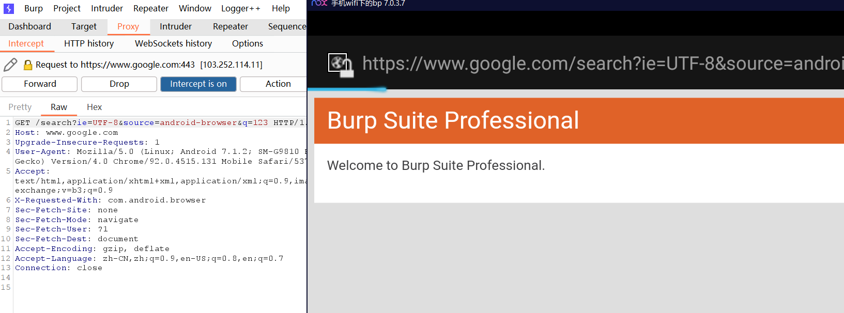The image size is (844, 313).
Task: Open the Burp menu
Action: (x=34, y=9)
